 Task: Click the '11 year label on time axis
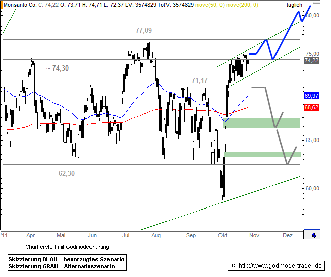click(x=4, y=235)
